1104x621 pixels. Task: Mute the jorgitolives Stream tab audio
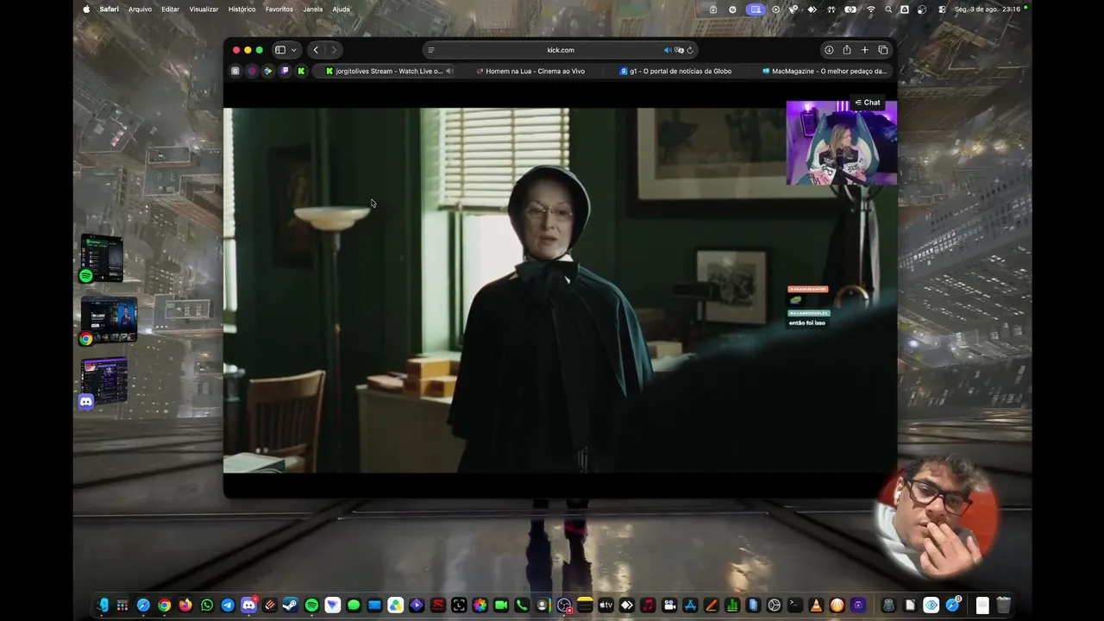pos(449,72)
